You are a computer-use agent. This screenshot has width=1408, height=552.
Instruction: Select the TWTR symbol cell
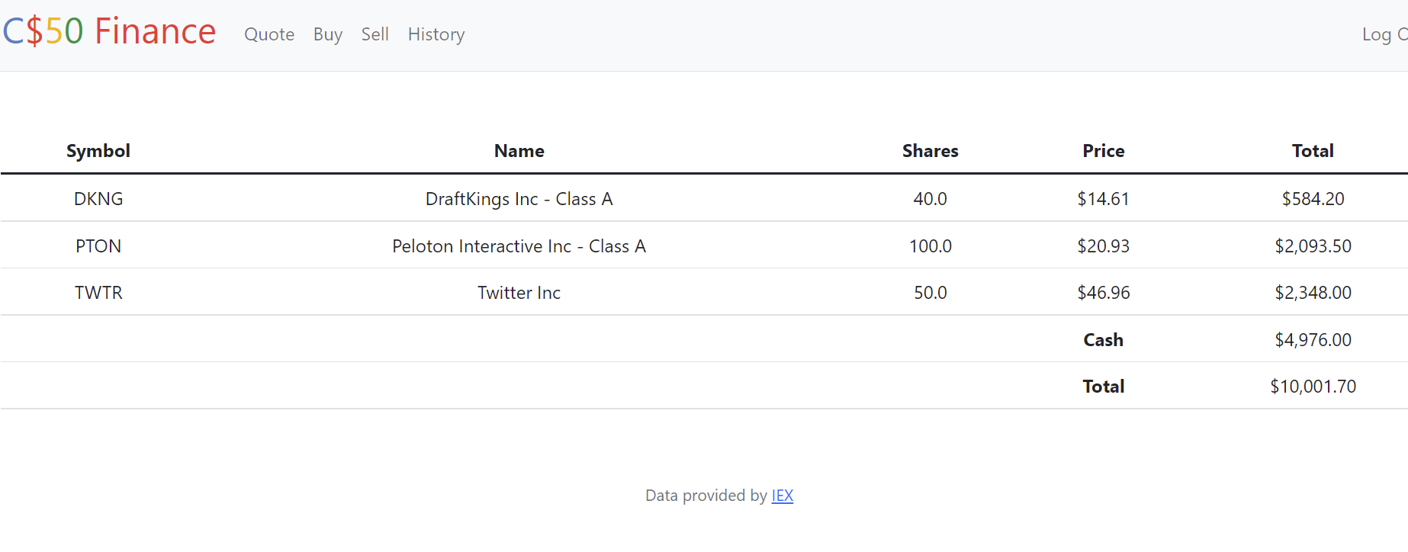click(x=98, y=293)
